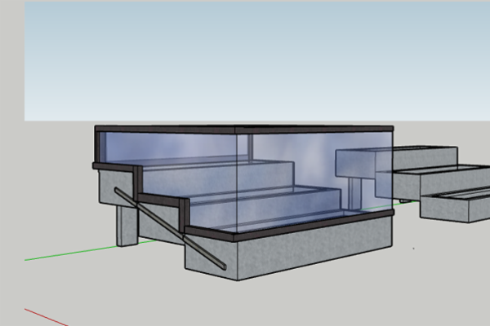Click the green axis line
Viewport: 490px width, 326px height.
[x=65, y=255]
